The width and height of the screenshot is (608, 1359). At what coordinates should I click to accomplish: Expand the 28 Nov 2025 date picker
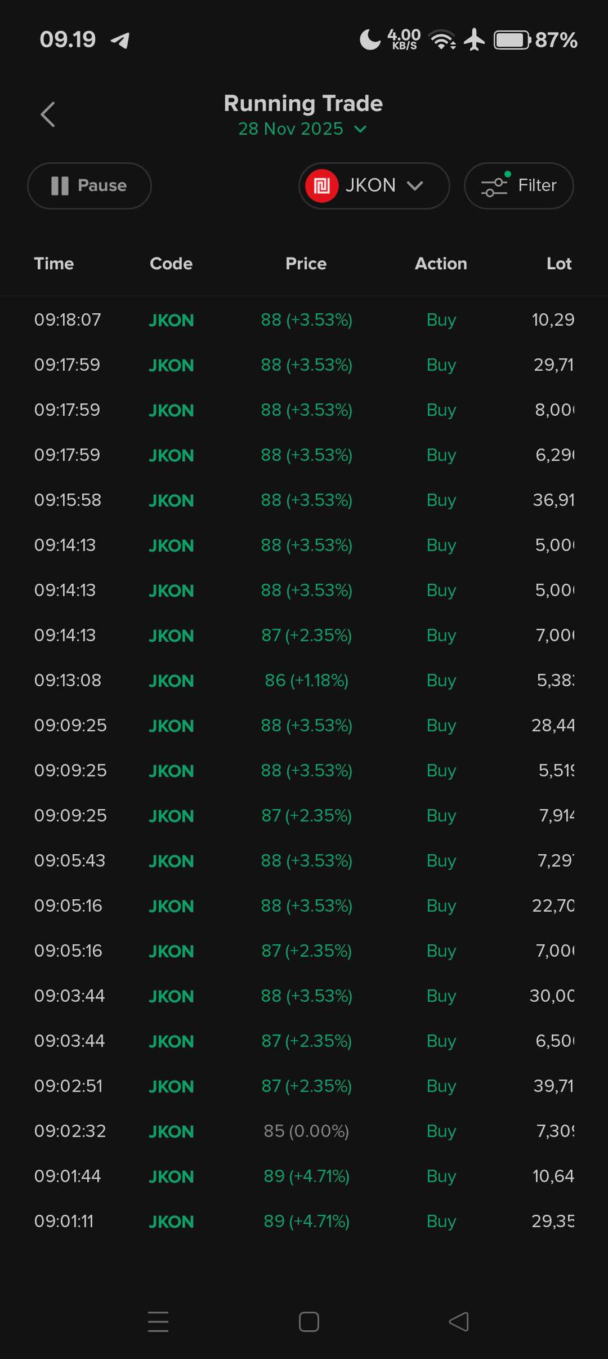[x=291, y=129]
